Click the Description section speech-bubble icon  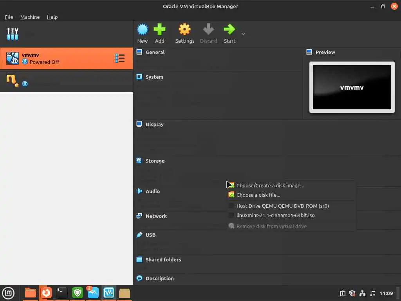[x=139, y=278]
